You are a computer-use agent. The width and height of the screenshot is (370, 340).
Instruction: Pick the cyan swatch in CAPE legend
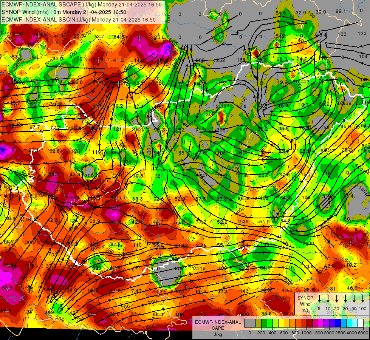coord(349,323)
